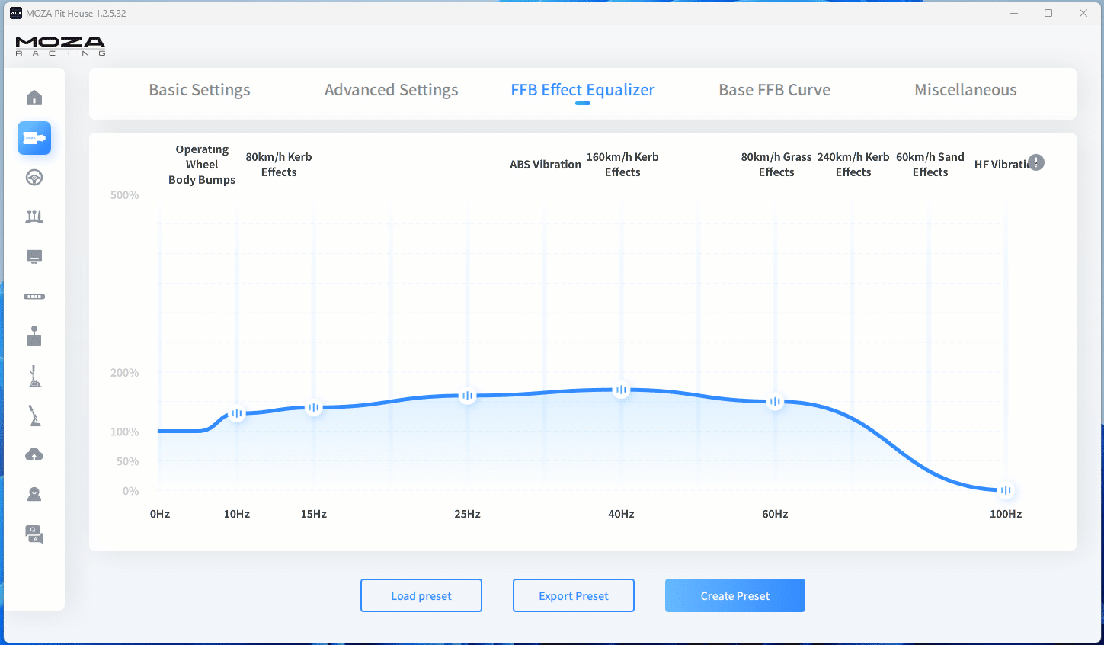
Task: Open pedals settings in sidebar
Action: [34, 217]
